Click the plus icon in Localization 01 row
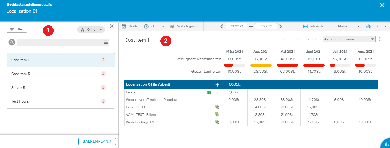This screenshot has height=148, width=390. pyautogui.click(x=217, y=84)
